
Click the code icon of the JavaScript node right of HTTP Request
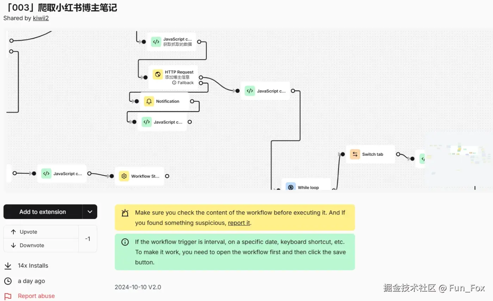250,91
